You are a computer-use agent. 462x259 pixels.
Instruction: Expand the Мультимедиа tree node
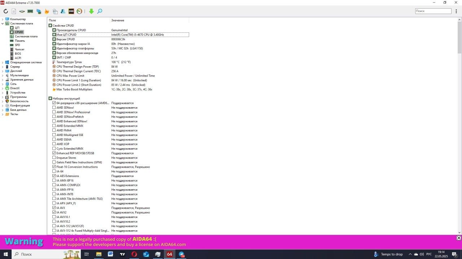coord(3,75)
